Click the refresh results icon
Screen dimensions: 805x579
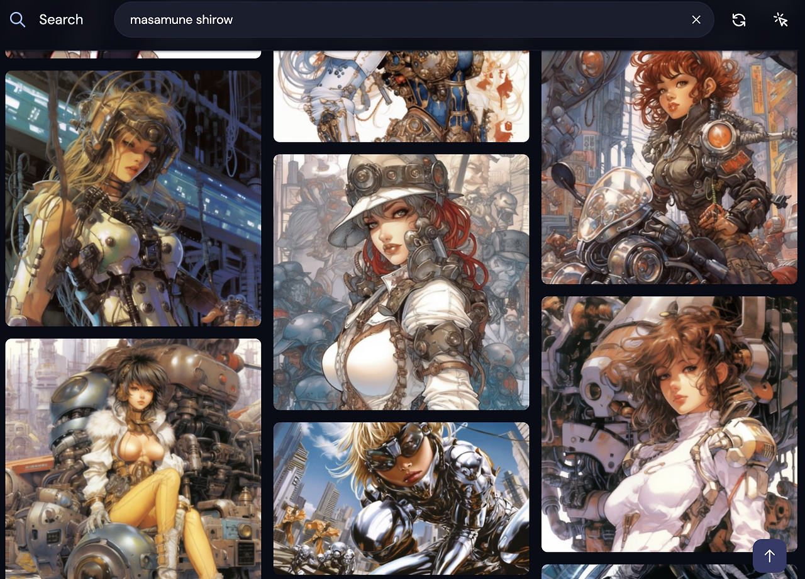tap(739, 20)
